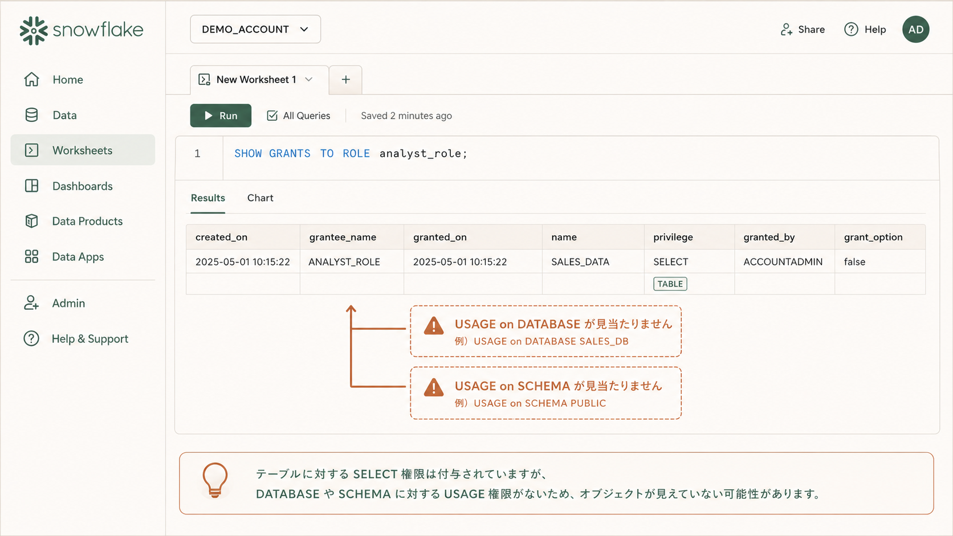
Task: Open the AD user avatar menu
Action: click(915, 30)
